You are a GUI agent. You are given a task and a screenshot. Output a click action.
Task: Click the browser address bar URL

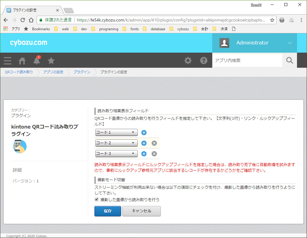click(x=171, y=20)
